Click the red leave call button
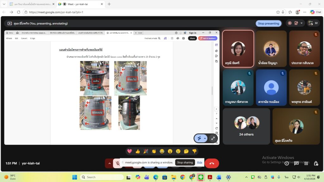 (x=212, y=163)
